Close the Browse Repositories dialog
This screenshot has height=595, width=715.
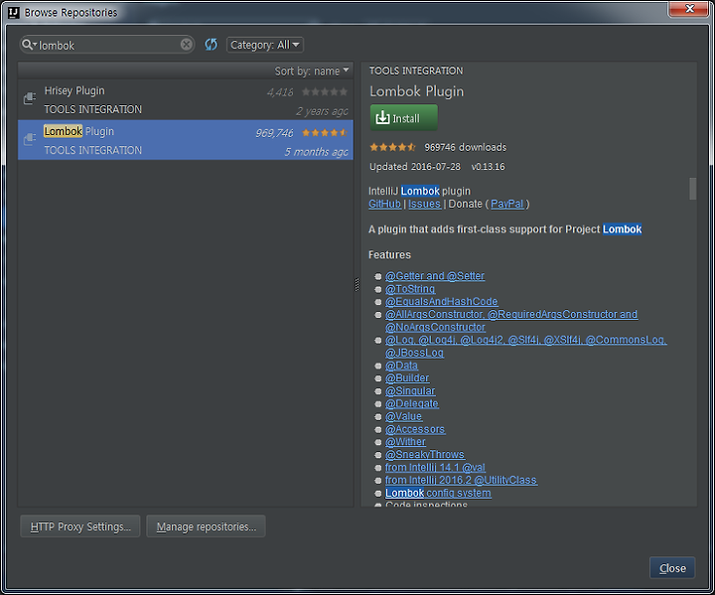[672, 568]
